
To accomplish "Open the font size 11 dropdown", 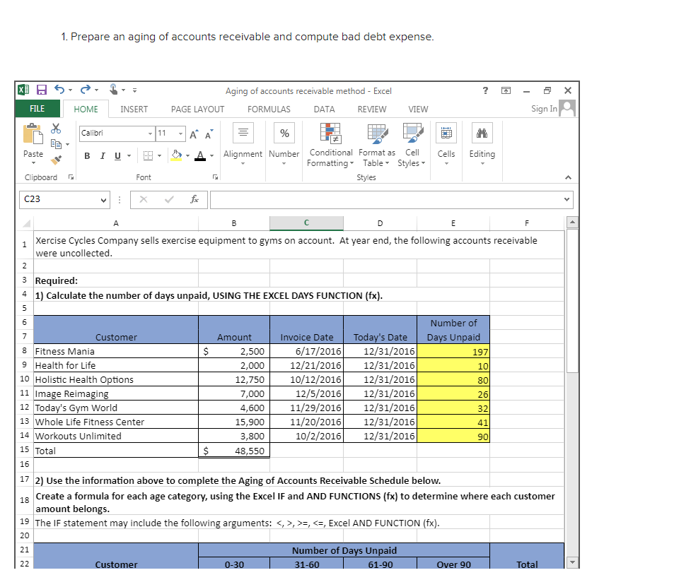I will pos(180,134).
